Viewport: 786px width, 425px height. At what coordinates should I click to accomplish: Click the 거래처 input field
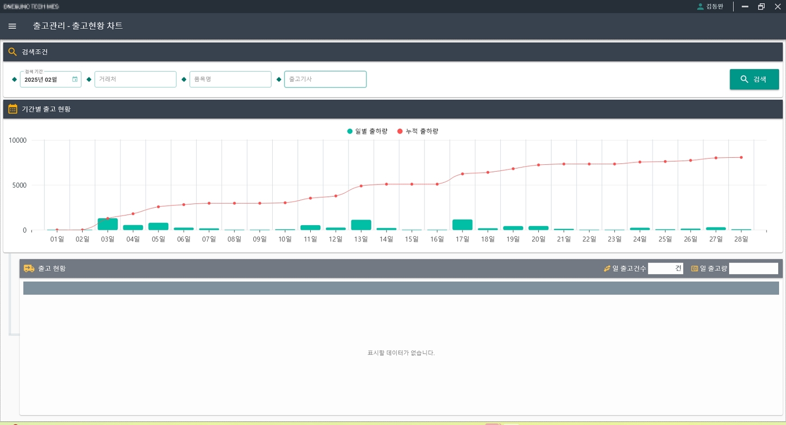[135, 79]
